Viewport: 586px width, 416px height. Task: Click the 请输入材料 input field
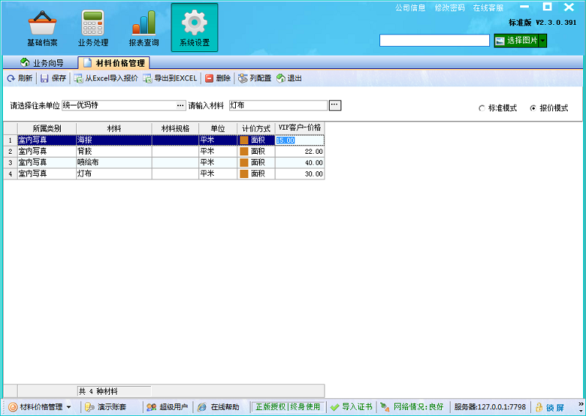[278, 105]
